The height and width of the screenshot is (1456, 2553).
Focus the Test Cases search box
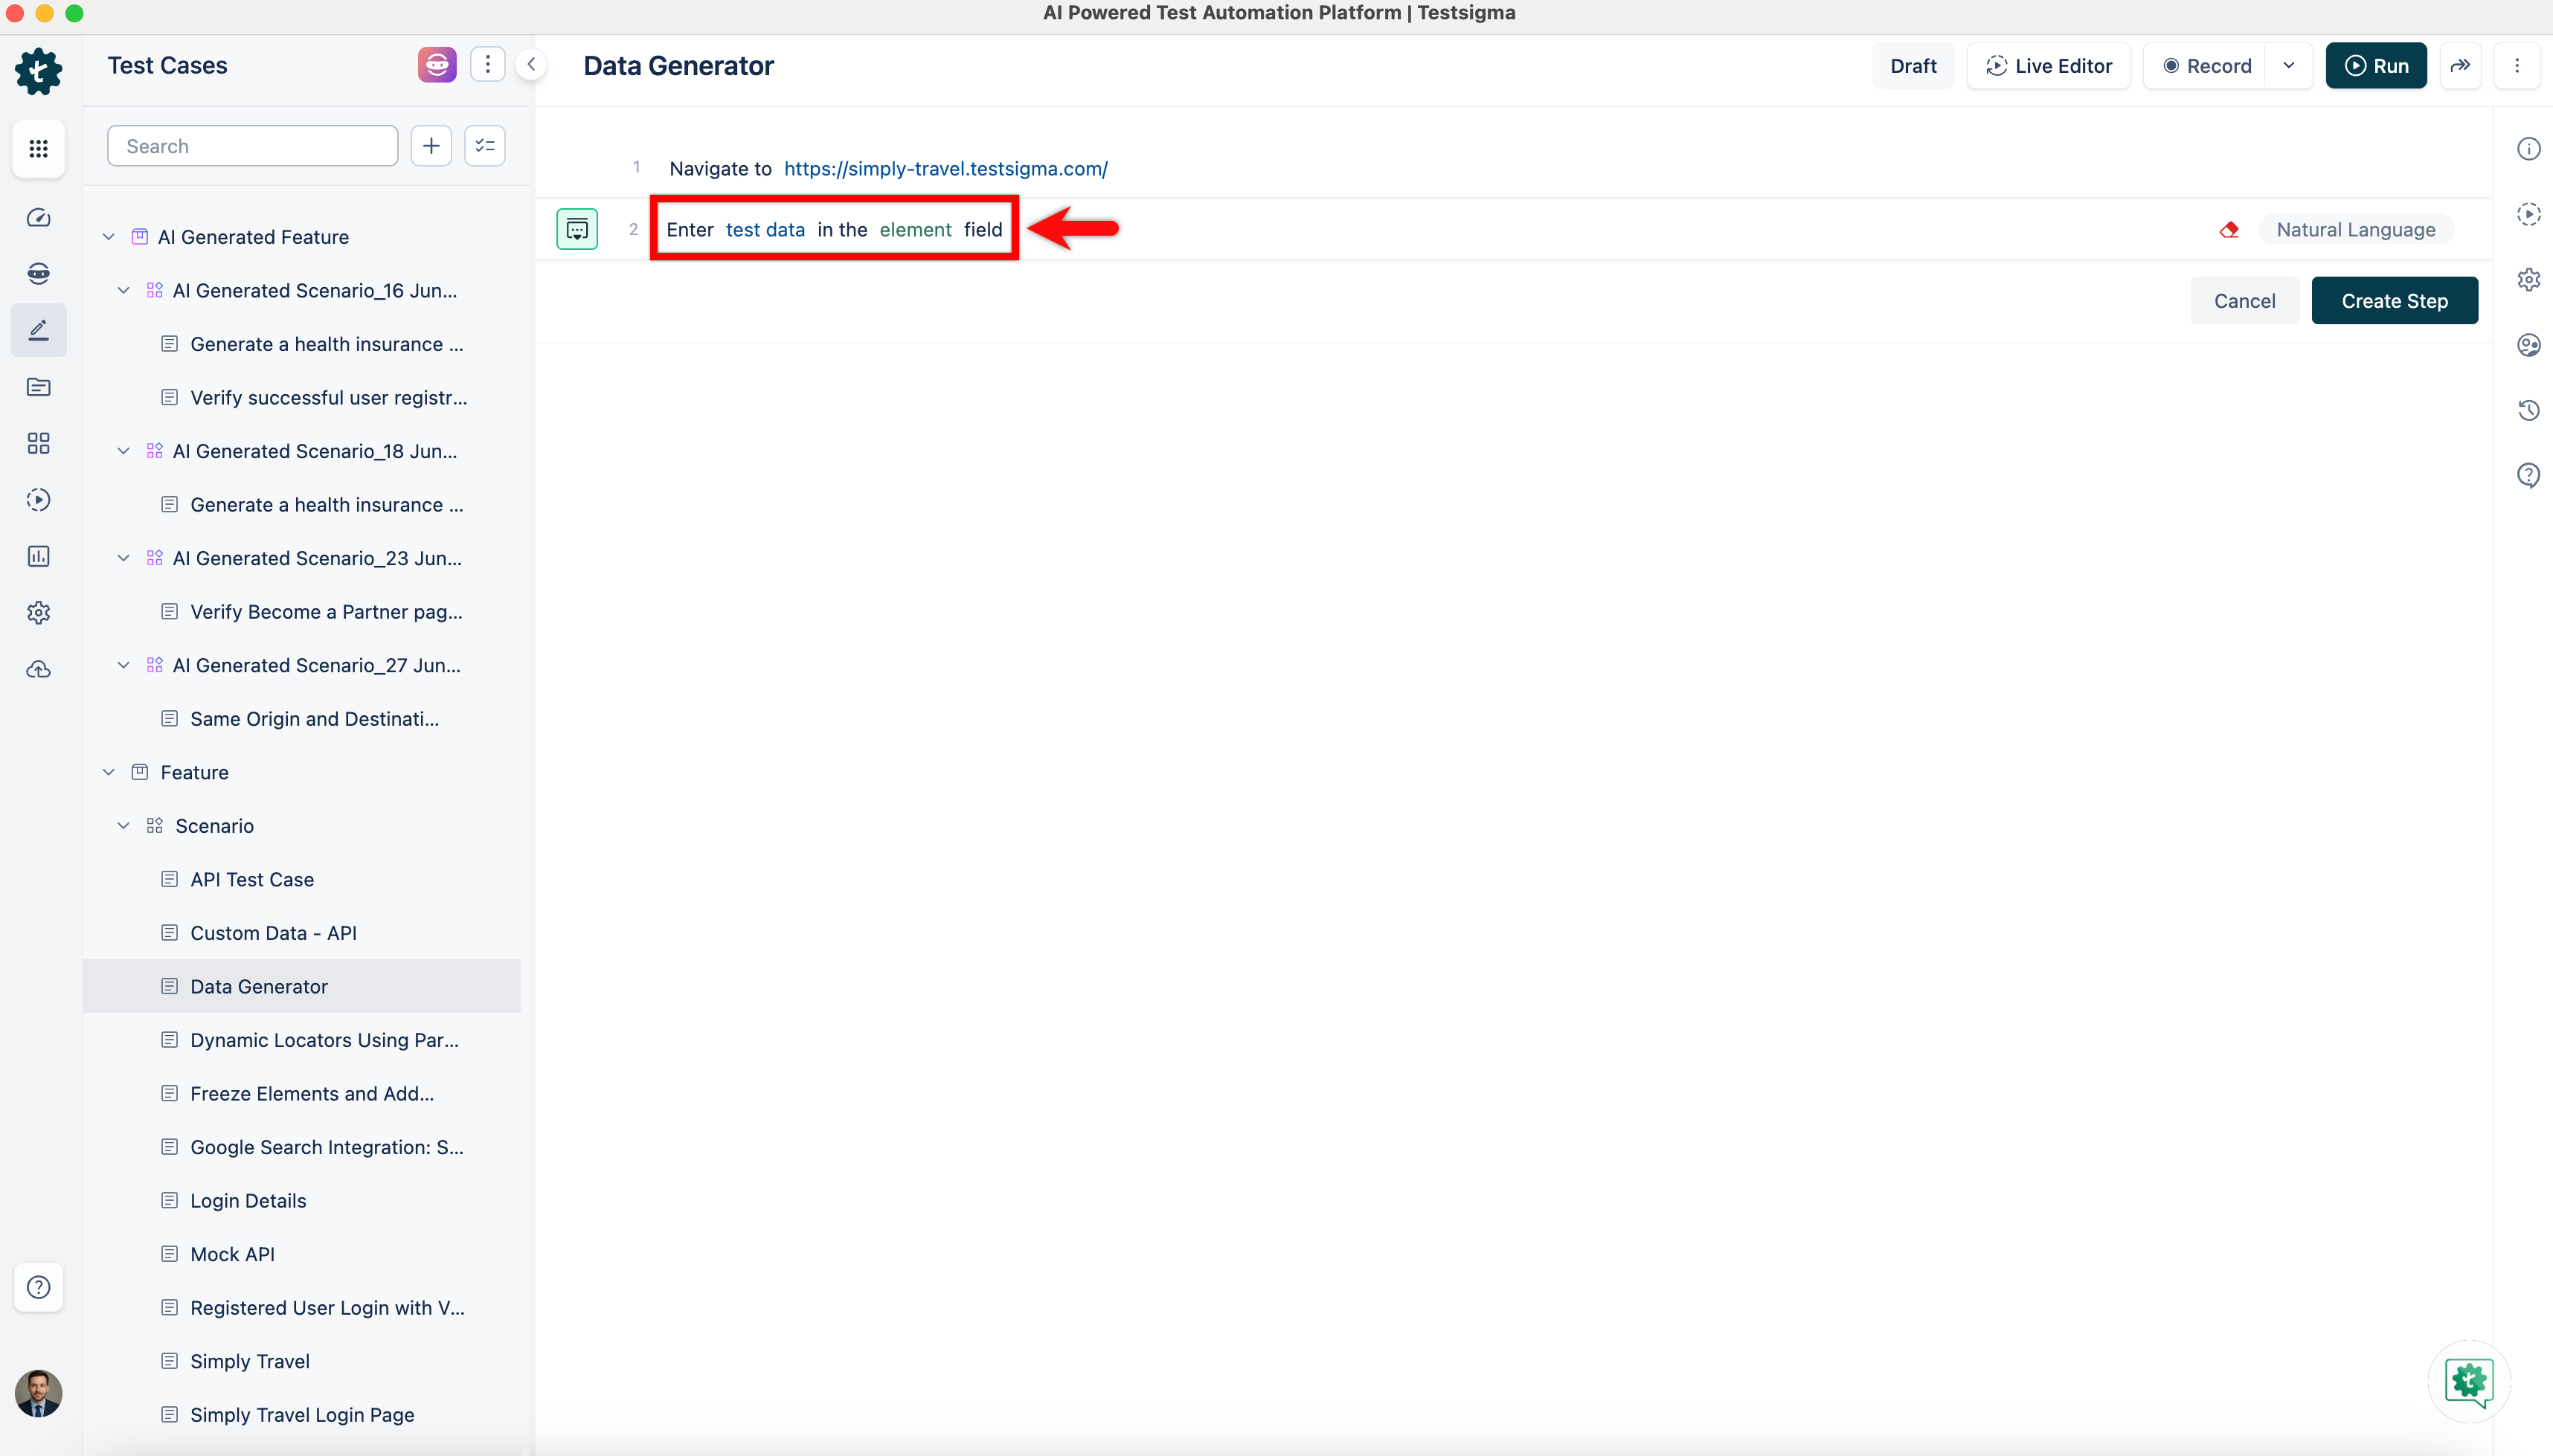252,146
